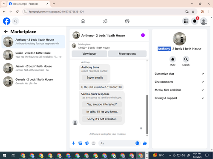213x159 pixels.
Task: Click the Anthony Luna profile name
Action: (90, 67)
